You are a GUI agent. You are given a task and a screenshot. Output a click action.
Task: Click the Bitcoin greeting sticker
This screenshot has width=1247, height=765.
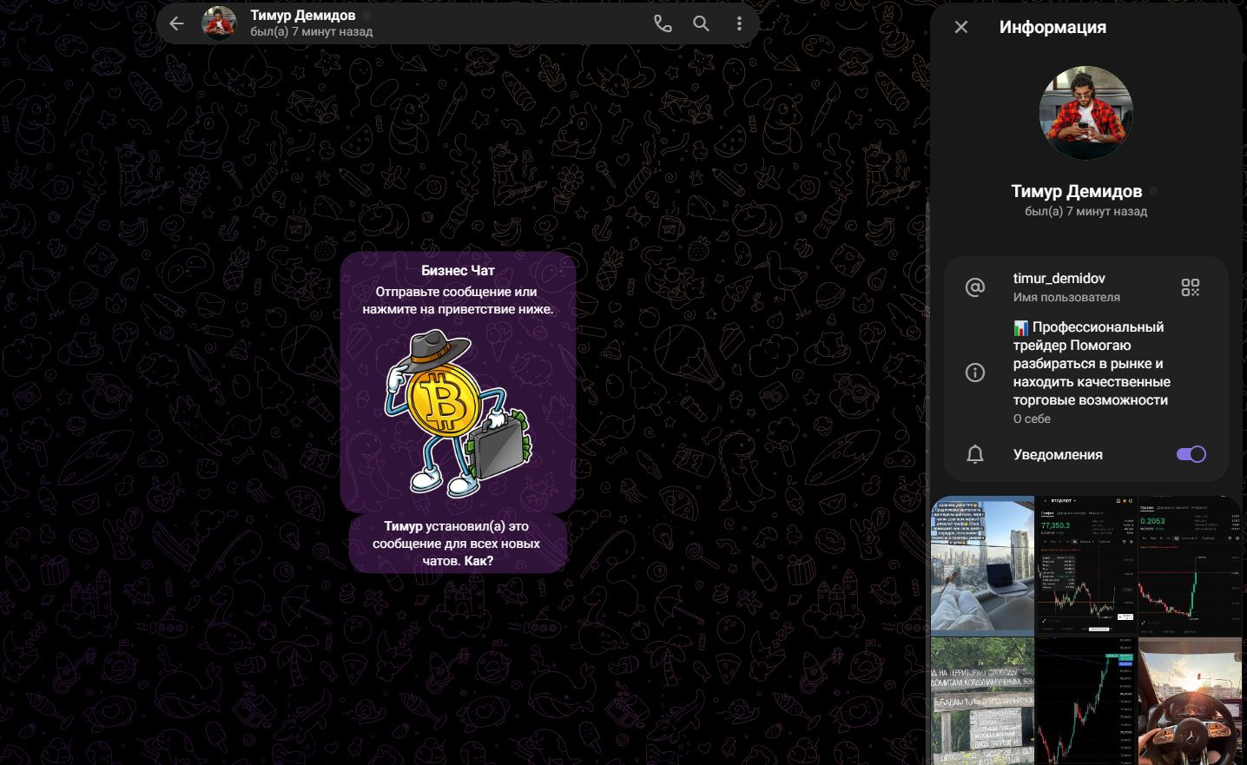[x=458, y=413]
